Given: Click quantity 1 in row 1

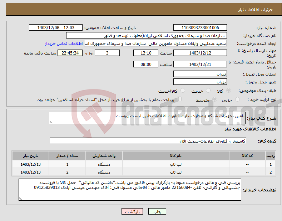Looking at the screenshot, I should coord(67,164).
